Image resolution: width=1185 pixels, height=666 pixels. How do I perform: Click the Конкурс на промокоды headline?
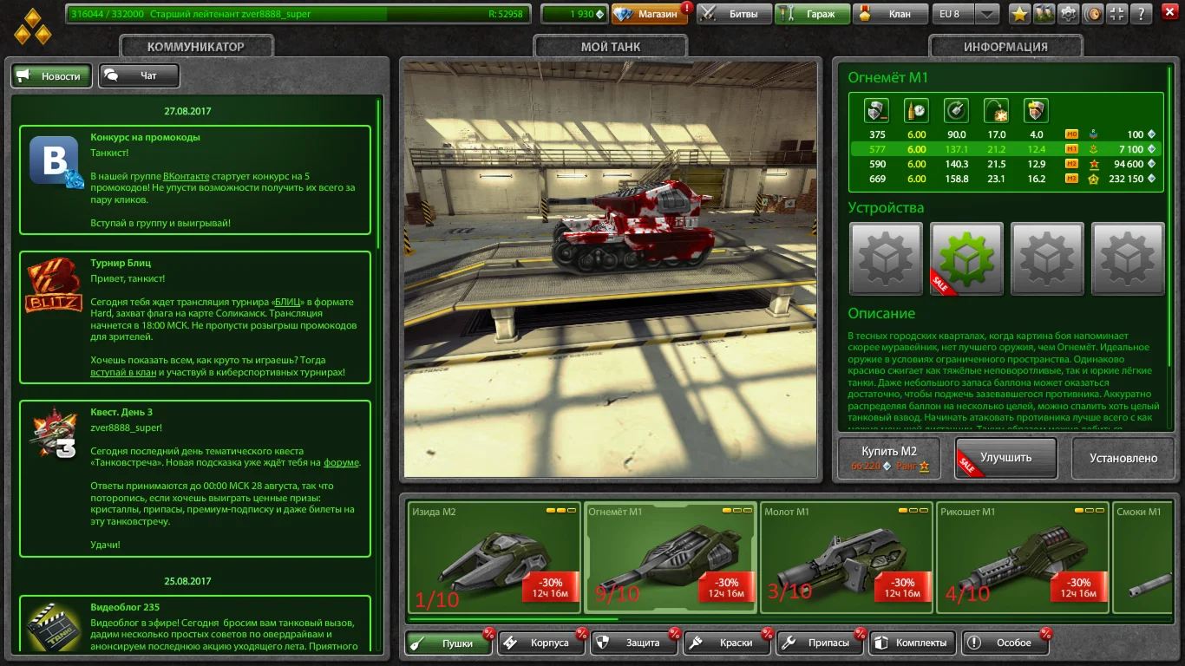(145, 137)
